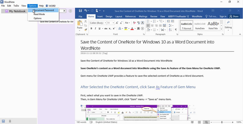Image resolution: width=243 pixels, height=124 pixels.
Task: Click the Format Painter icon
Action: (x=85, y=30)
